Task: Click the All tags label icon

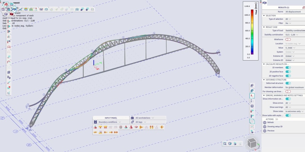Action: (132, 122)
